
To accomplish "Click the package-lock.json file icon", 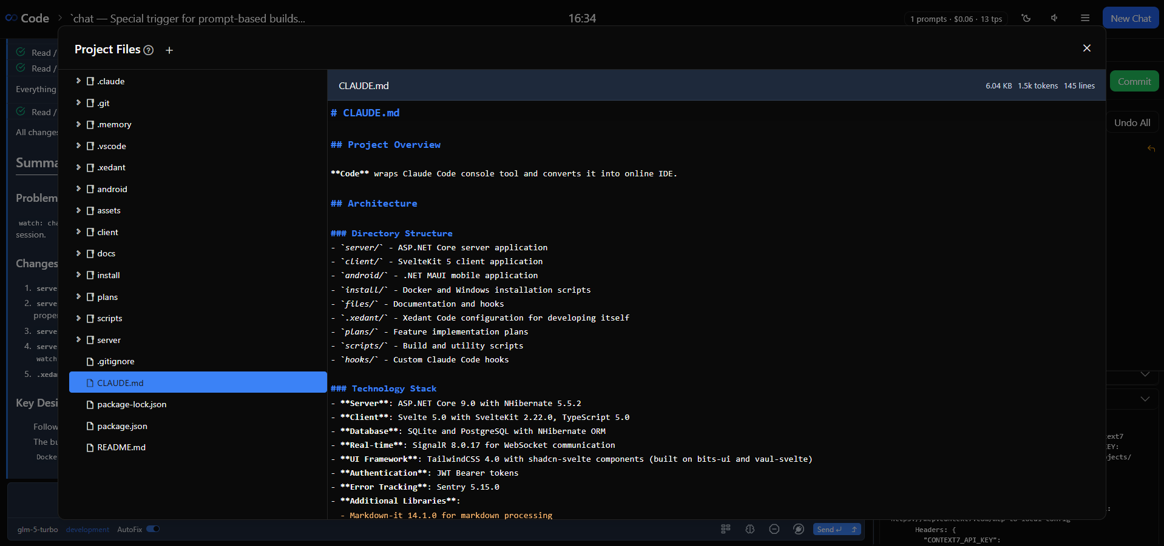I will pos(90,405).
